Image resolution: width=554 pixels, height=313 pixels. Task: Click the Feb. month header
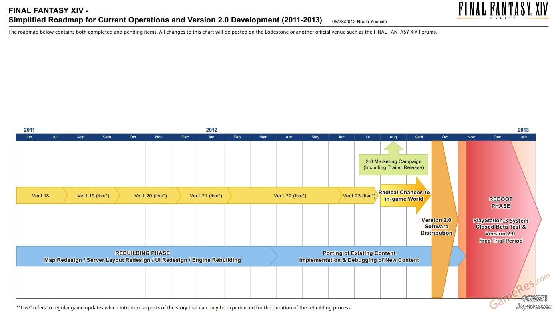click(x=237, y=137)
